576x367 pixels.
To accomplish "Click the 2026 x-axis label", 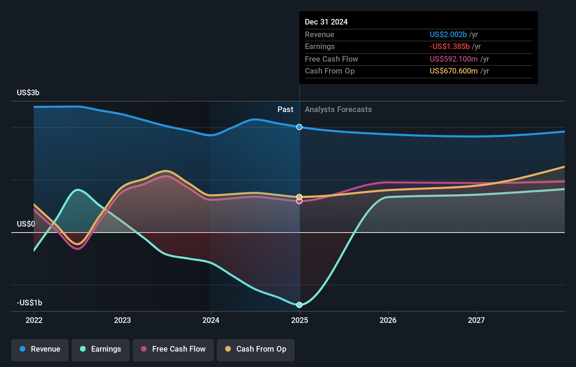I will (x=388, y=320).
